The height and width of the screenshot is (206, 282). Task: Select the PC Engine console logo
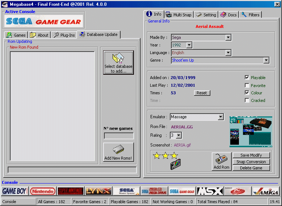pyautogui.click(x=238, y=191)
